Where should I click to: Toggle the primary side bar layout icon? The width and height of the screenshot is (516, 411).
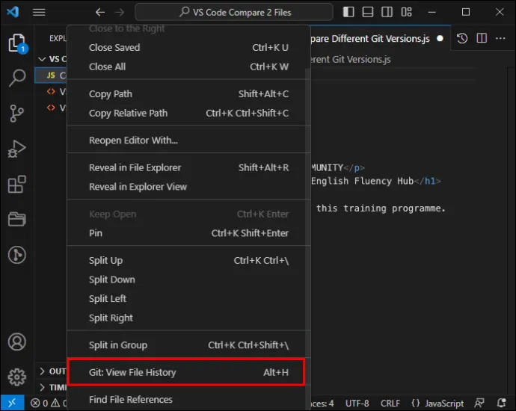pos(348,12)
